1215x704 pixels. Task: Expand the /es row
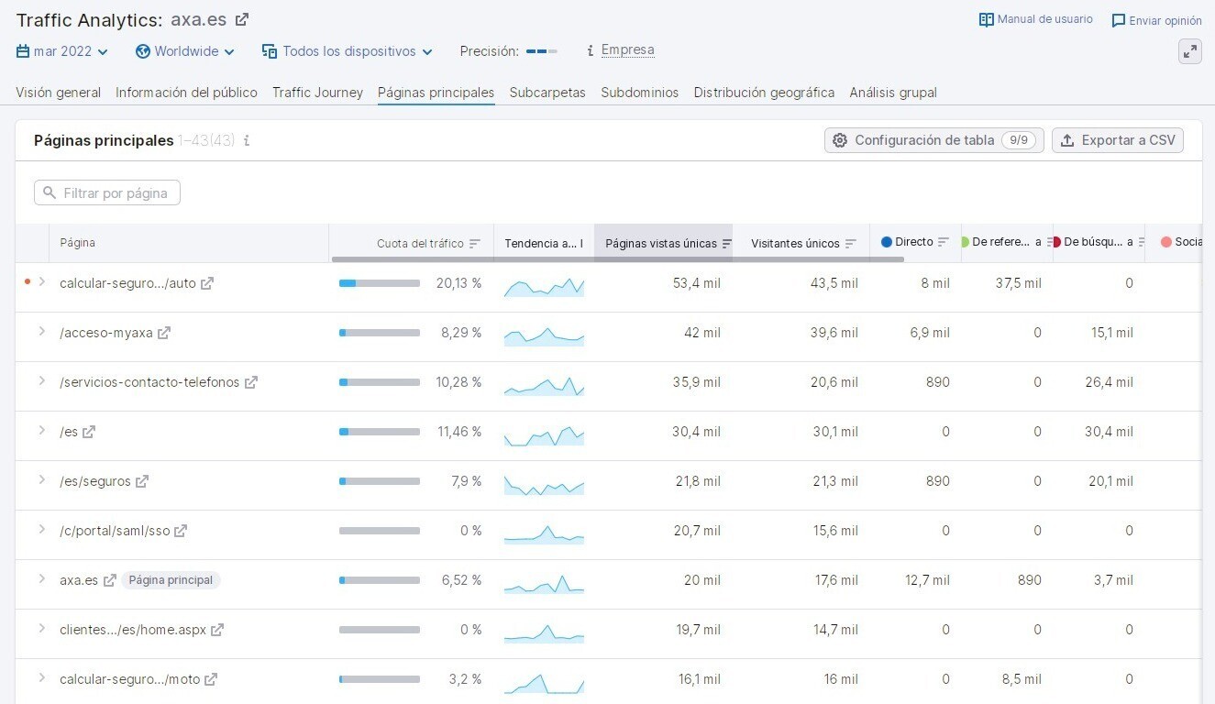pos(42,431)
